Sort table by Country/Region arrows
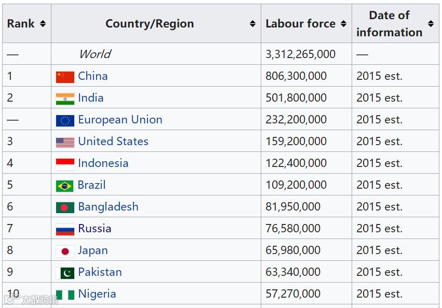Viewport: 442px width, 308px height. tap(252, 24)
